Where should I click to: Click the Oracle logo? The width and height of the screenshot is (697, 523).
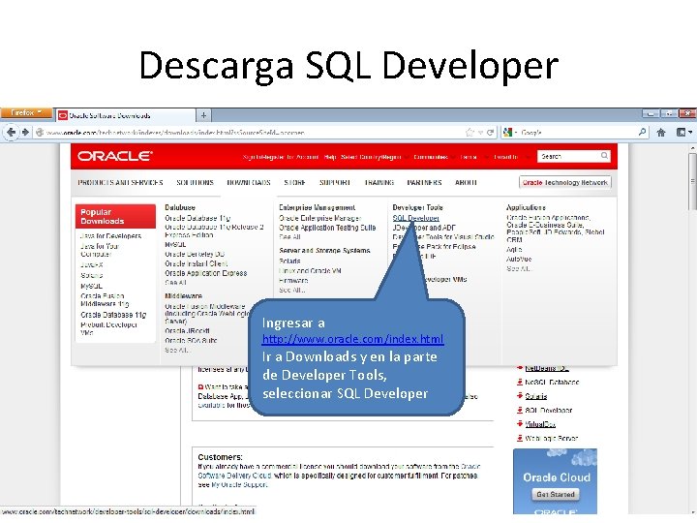click(115, 156)
